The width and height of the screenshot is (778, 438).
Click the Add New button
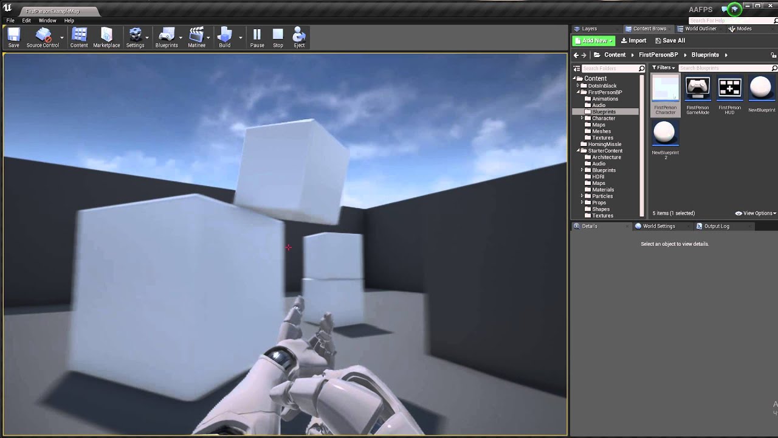click(x=594, y=41)
